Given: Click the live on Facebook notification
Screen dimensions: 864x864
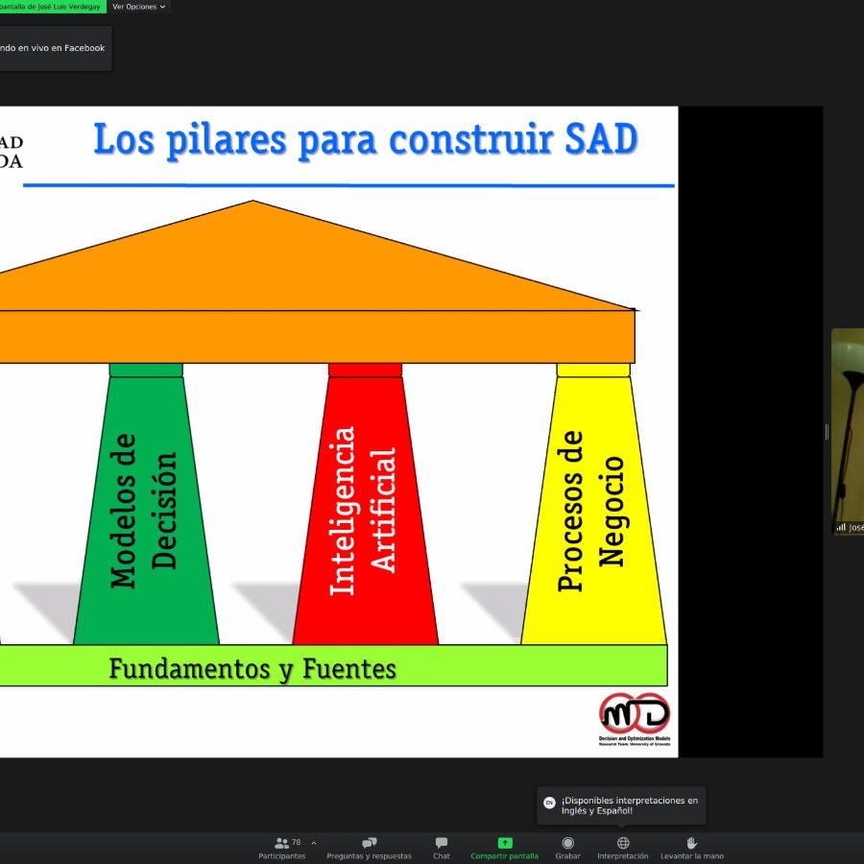Looking at the screenshot, I should coord(54,48).
